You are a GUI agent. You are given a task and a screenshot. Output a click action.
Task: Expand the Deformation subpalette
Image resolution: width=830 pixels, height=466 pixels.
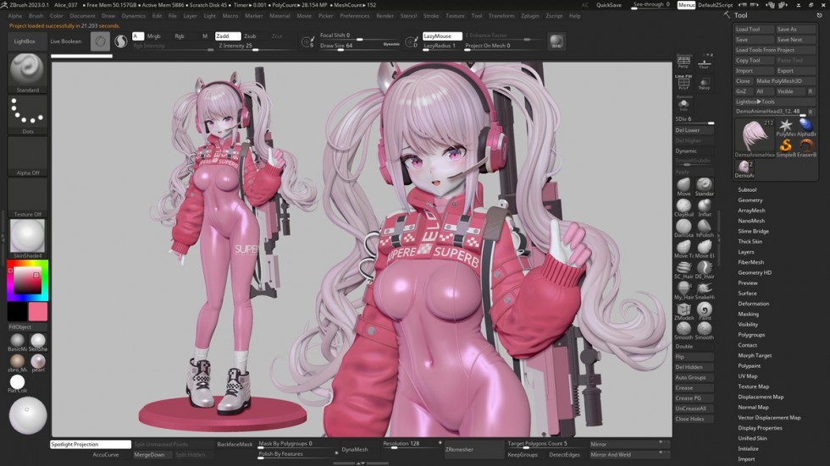click(x=754, y=304)
